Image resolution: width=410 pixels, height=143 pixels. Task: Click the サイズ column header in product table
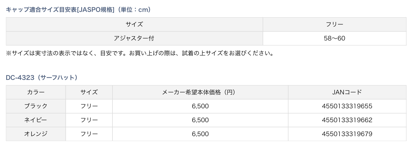[89, 92]
